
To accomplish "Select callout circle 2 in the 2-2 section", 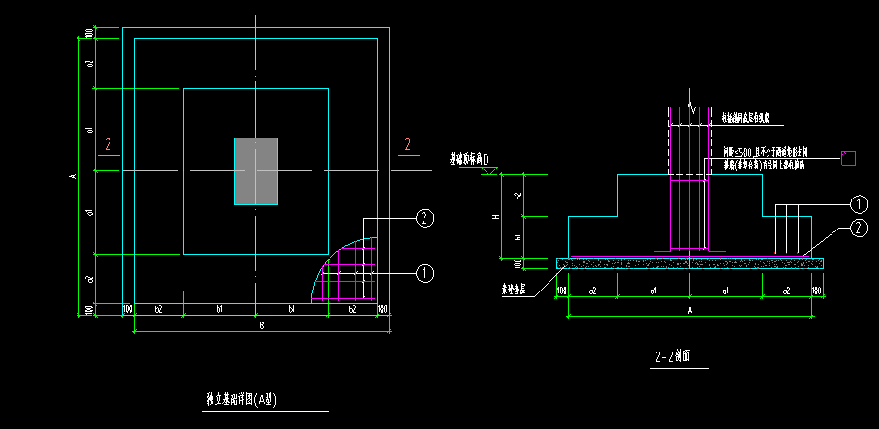I will tap(859, 229).
